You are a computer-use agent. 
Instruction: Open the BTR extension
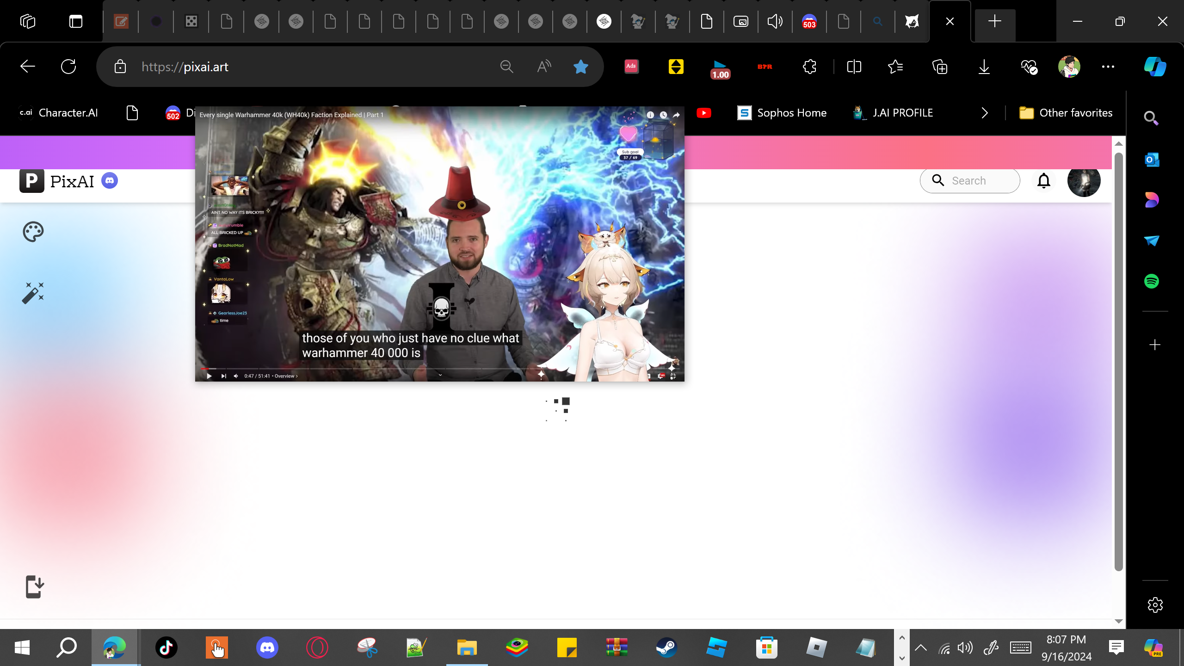pyautogui.click(x=765, y=67)
